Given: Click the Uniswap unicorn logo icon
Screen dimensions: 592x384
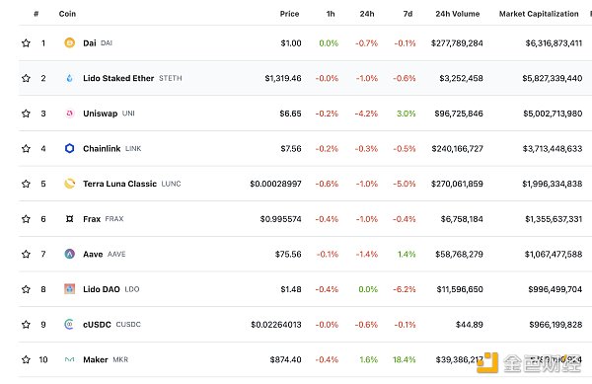Looking at the screenshot, I should pyautogui.click(x=69, y=114).
